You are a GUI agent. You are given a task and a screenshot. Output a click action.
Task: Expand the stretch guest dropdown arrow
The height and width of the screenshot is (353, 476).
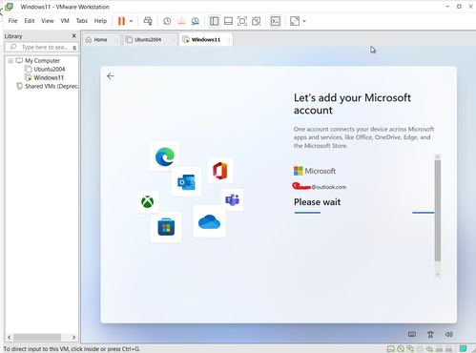coord(304,21)
